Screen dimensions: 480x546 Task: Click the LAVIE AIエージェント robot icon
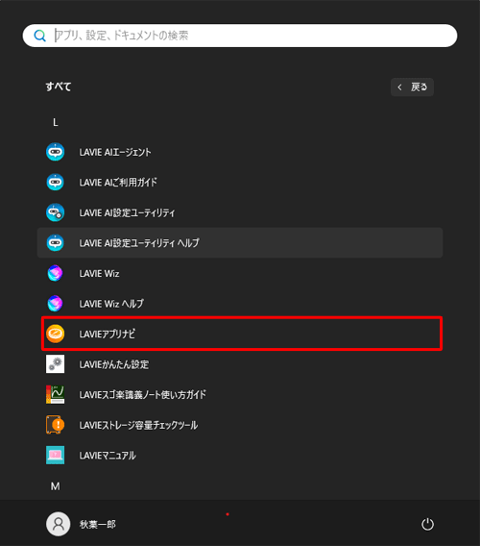pos(56,152)
